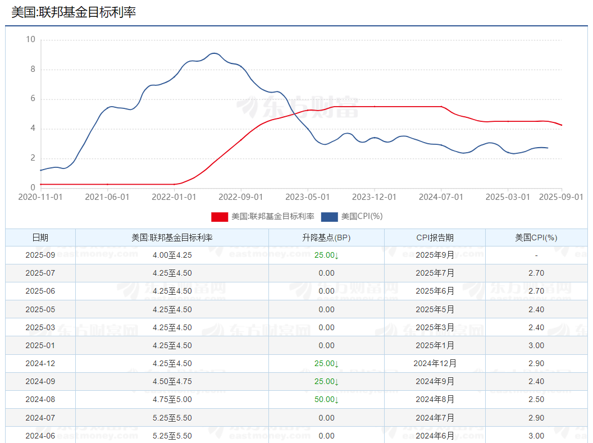Screen dimensions: 593x443
Task: Toggle red 美国:联邦基金目标利率 legend swatch
Action: point(220,217)
